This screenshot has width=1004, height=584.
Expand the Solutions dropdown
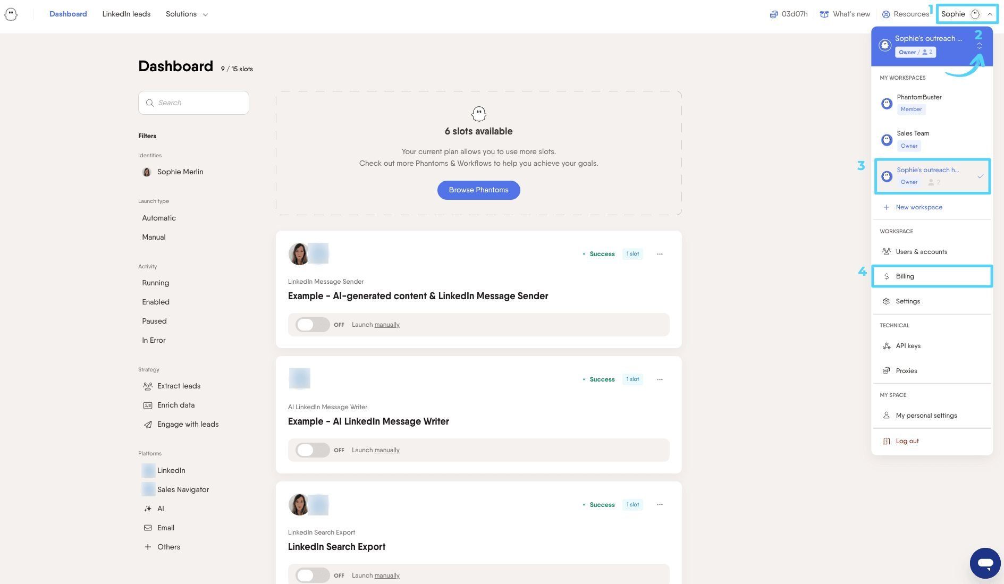tap(187, 14)
